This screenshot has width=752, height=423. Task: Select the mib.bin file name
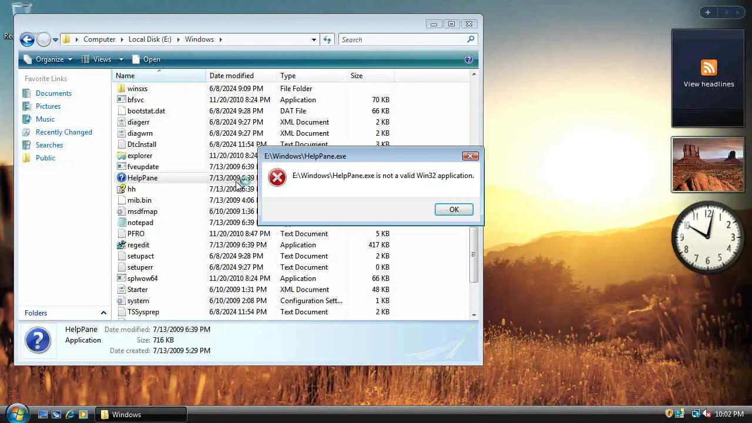pyautogui.click(x=139, y=200)
